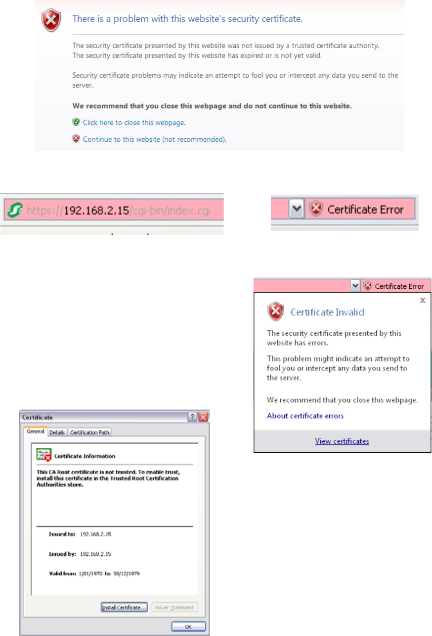
Task: Switch to the Details tab
Action: [57, 432]
